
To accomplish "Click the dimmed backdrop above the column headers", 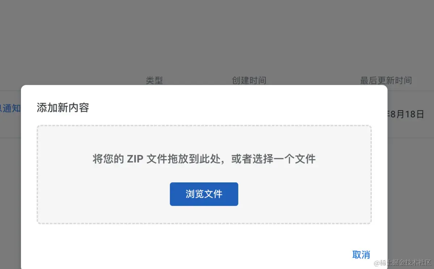I will coord(217,36).
